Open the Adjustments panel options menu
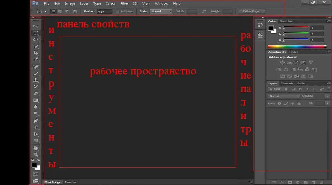 point(328,52)
